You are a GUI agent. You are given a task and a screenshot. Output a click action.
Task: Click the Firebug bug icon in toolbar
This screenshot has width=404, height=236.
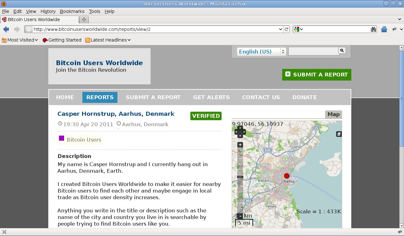(x=395, y=29)
